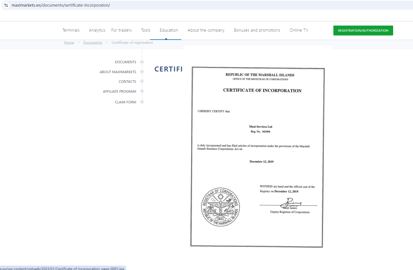Expand the Analytics navigation menu
413x270 pixels.
pyautogui.click(x=97, y=30)
